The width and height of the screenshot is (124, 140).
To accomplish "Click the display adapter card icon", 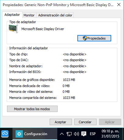I will (13, 29).
